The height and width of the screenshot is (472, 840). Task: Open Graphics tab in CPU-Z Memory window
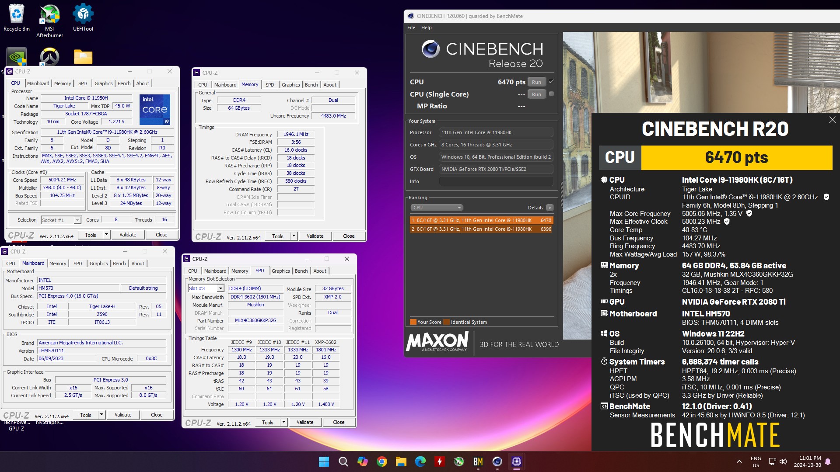point(290,85)
